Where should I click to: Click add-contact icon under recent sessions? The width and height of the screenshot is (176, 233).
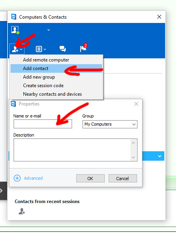pos(22,211)
